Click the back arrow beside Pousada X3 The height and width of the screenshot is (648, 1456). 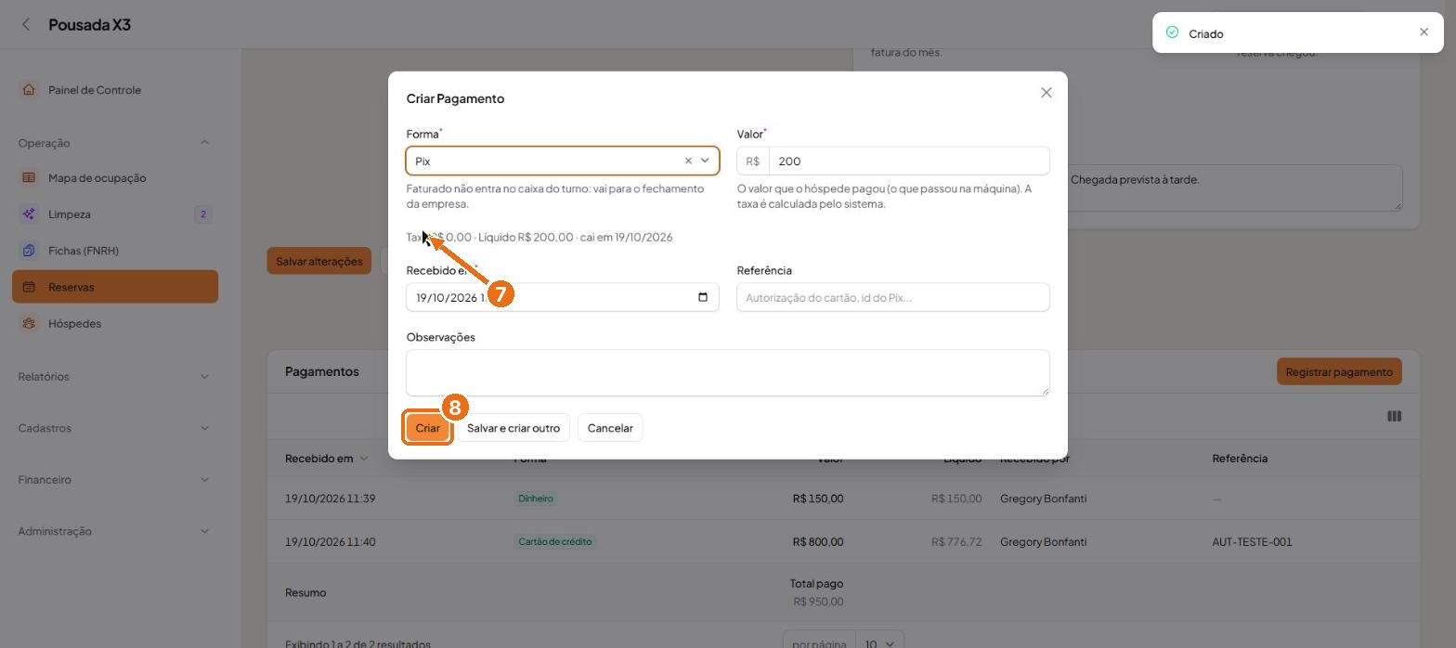[x=26, y=25]
